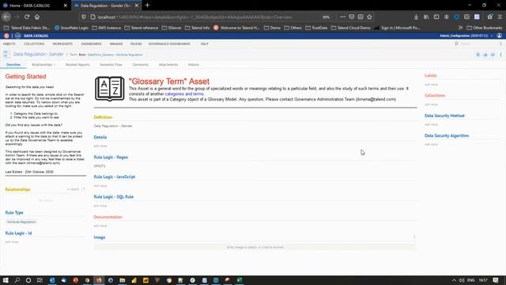
Task: Click the user profile avatar icon
Action: coord(499,36)
